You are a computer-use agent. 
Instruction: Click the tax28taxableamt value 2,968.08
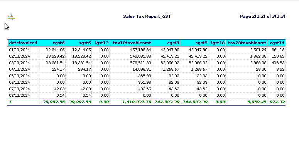(258, 63)
